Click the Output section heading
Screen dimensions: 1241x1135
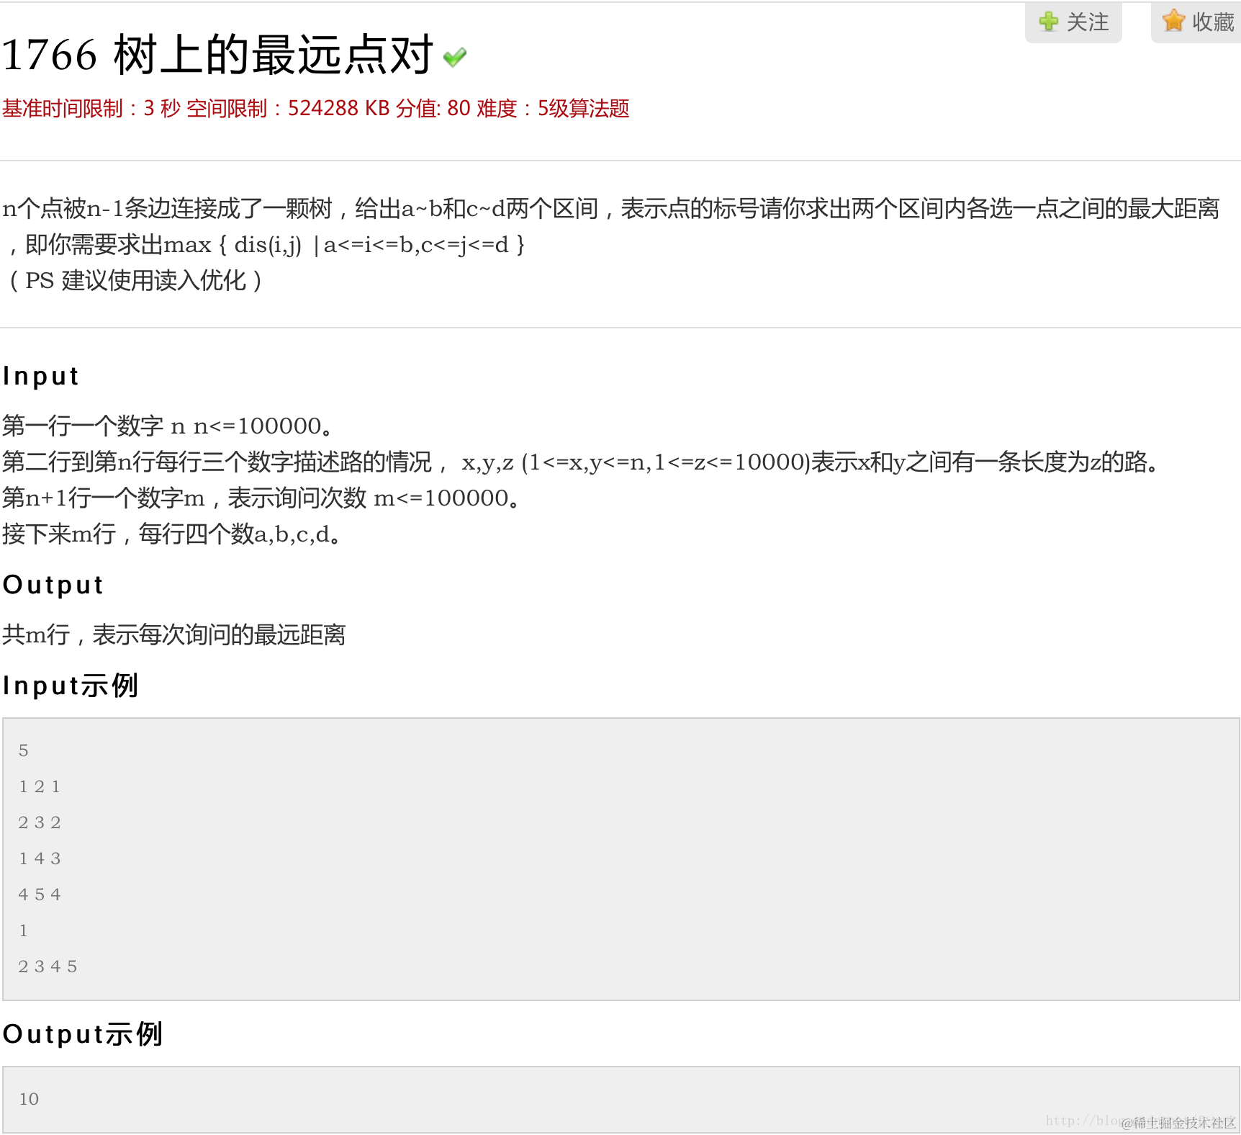coord(53,585)
